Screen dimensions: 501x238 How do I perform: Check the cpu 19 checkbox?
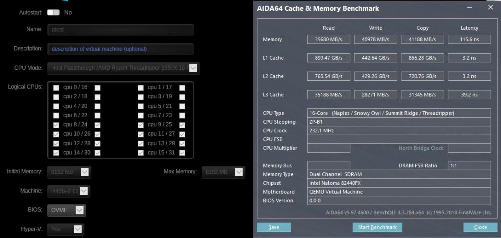click(182, 97)
